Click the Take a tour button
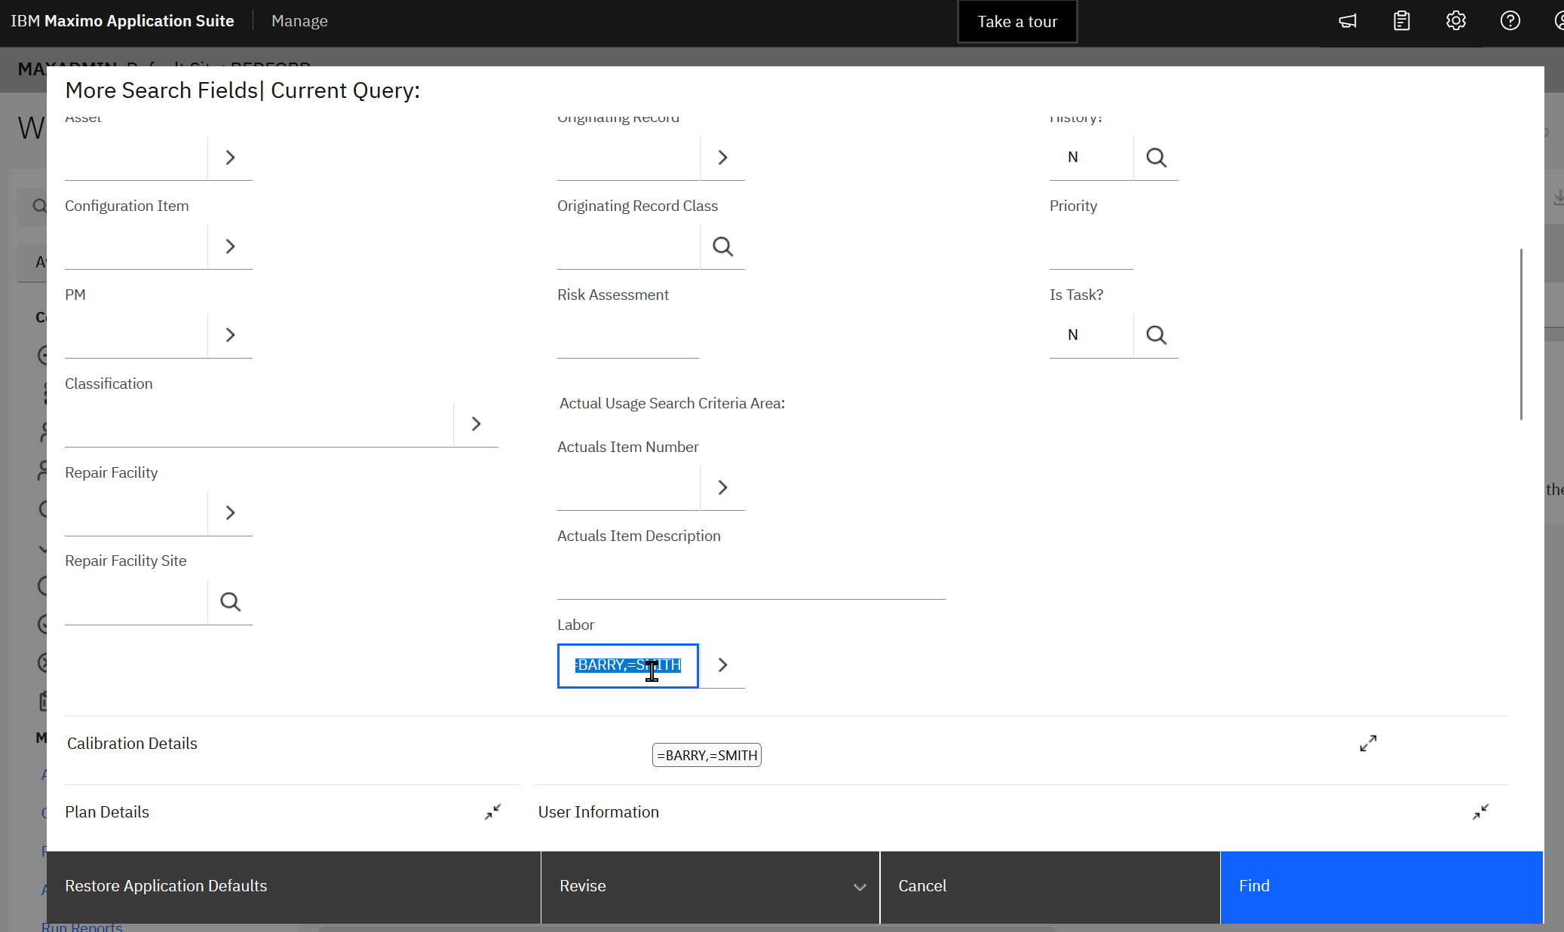Image resolution: width=1564 pixels, height=932 pixels. pyautogui.click(x=1017, y=21)
